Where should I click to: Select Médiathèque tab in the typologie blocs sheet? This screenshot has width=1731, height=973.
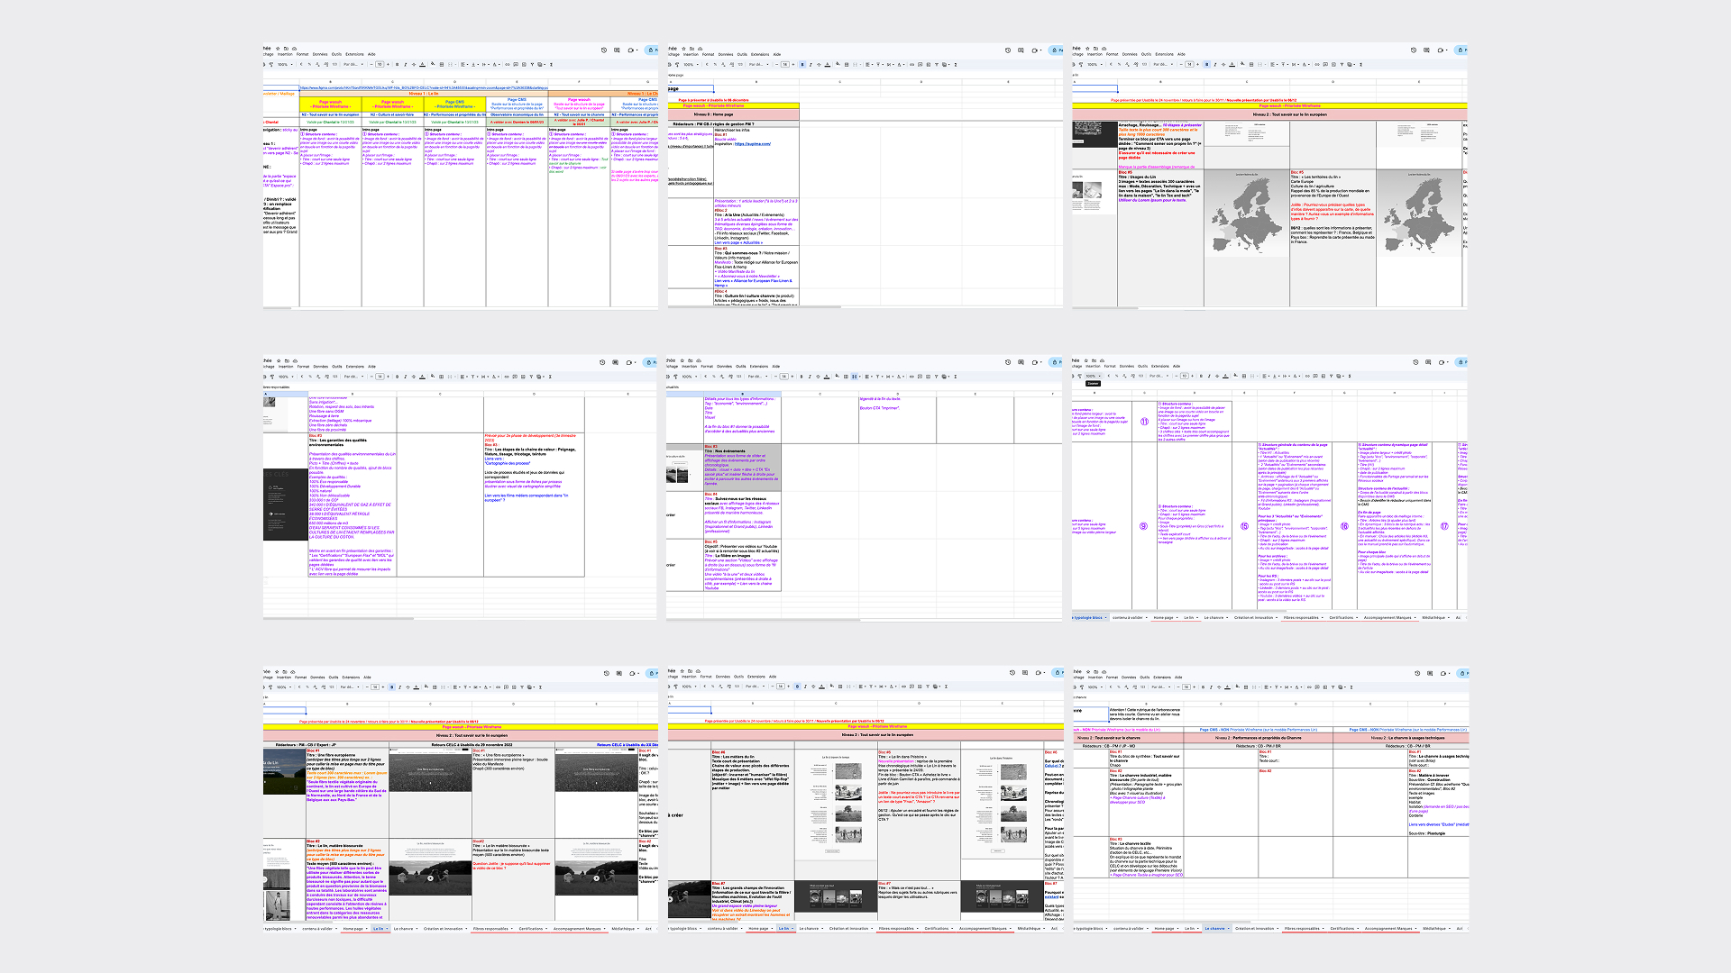point(1433,617)
